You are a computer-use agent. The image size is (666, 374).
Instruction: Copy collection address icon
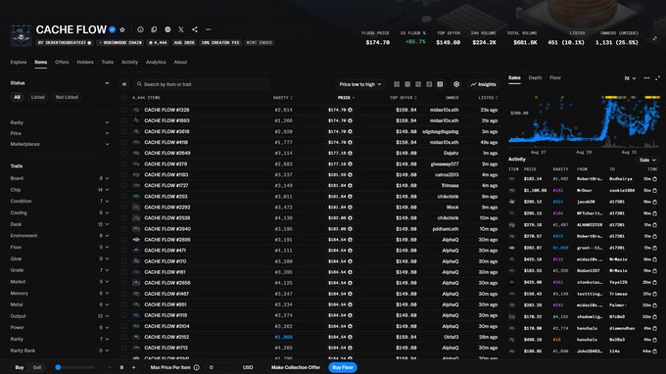click(x=154, y=29)
